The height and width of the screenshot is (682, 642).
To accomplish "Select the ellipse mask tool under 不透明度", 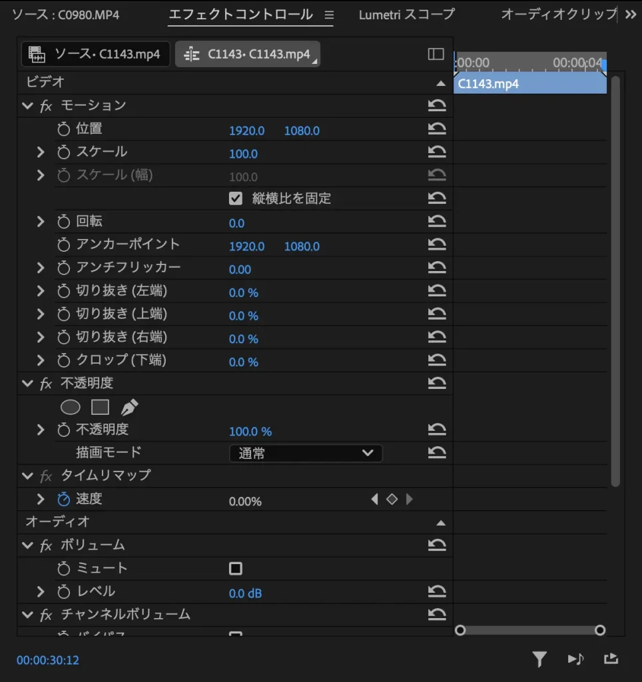I will point(70,407).
